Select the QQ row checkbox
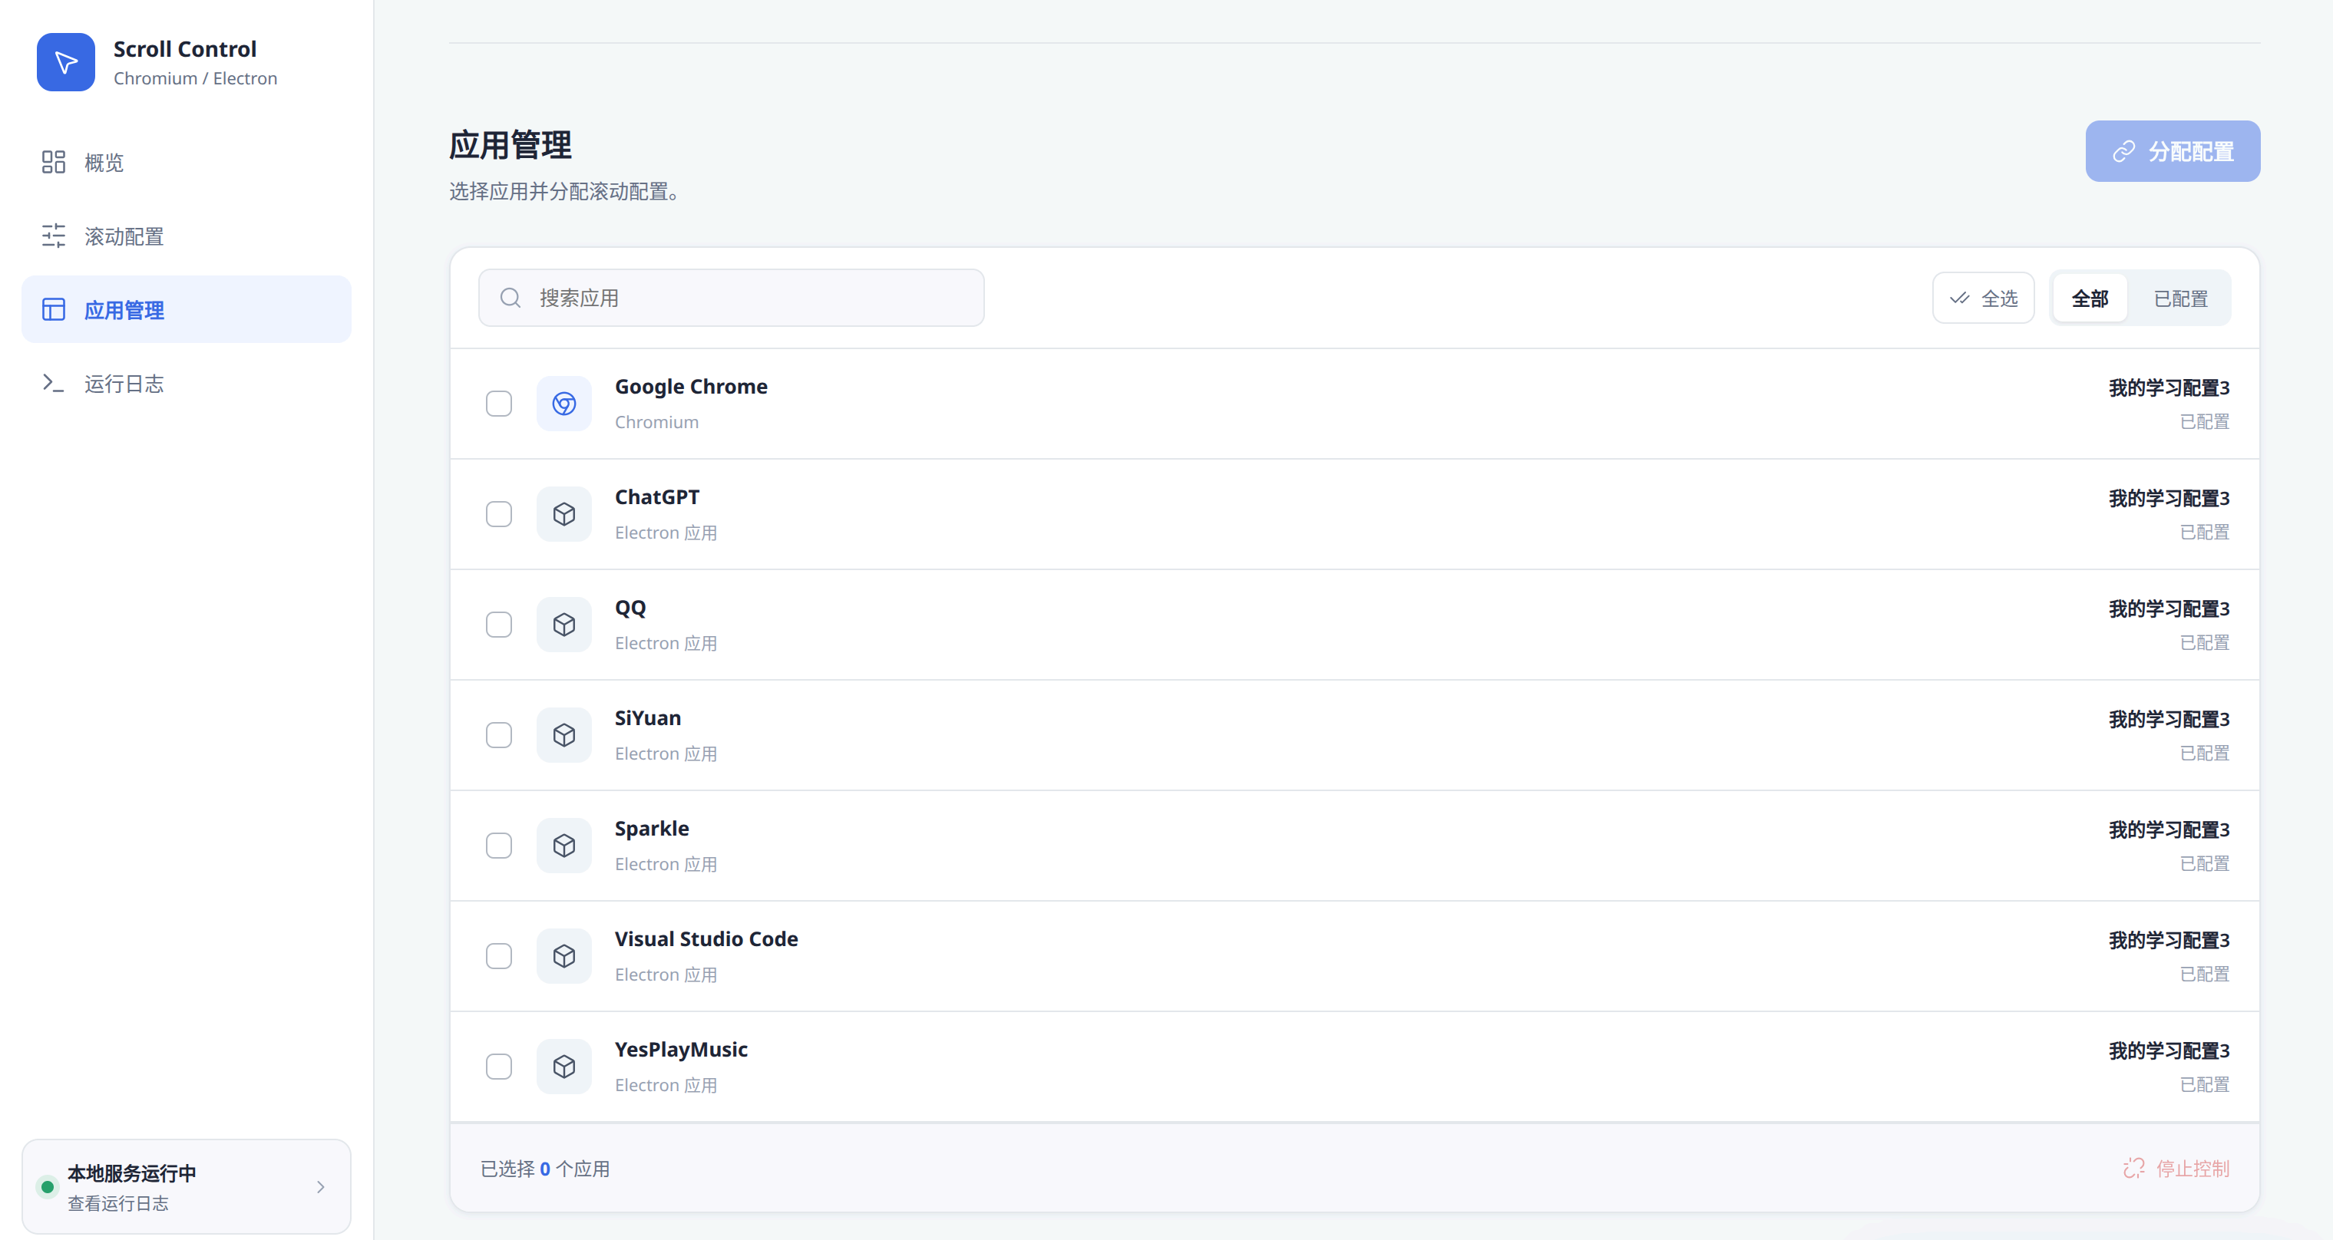This screenshot has height=1240, width=2333. (499, 625)
